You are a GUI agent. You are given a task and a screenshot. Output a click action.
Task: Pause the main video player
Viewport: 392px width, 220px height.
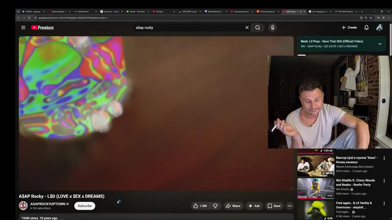pyautogui.click(x=156, y=113)
